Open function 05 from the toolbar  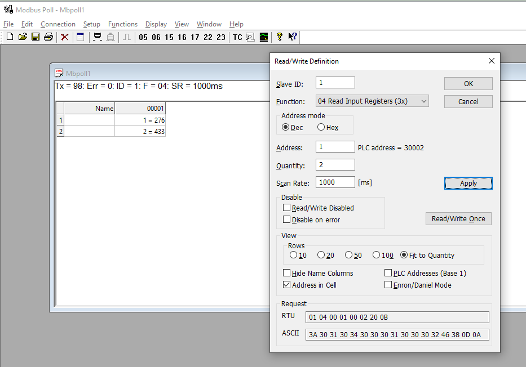143,37
